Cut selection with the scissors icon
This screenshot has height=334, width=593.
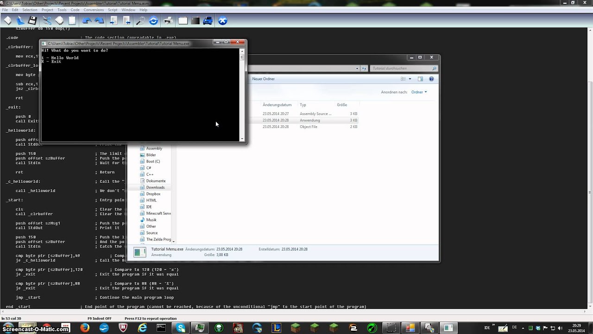47,20
